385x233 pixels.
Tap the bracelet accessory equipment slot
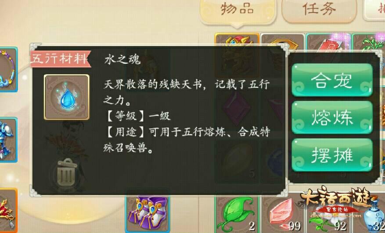8,69
